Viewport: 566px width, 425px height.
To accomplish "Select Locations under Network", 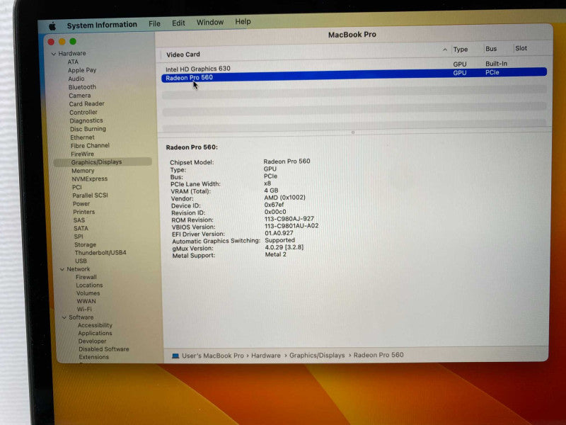I will tap(89, 285).
